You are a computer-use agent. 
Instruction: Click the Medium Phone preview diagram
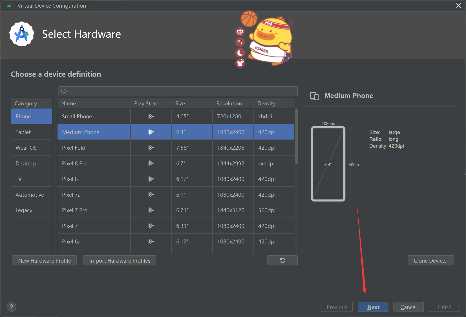click(328, 164)
